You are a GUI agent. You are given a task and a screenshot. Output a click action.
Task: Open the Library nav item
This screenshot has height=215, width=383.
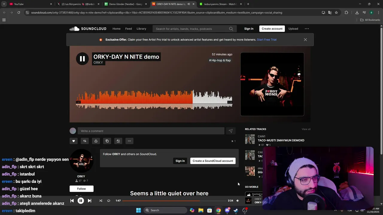pyautogui.click(x=141, y=29)
